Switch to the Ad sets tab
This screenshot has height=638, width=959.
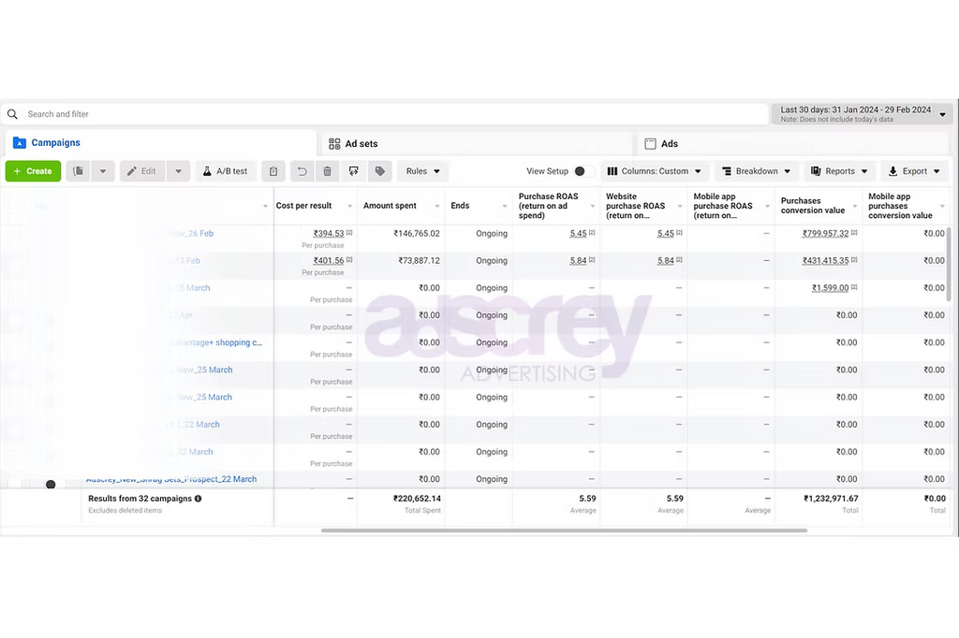click(x=353, y=144)
